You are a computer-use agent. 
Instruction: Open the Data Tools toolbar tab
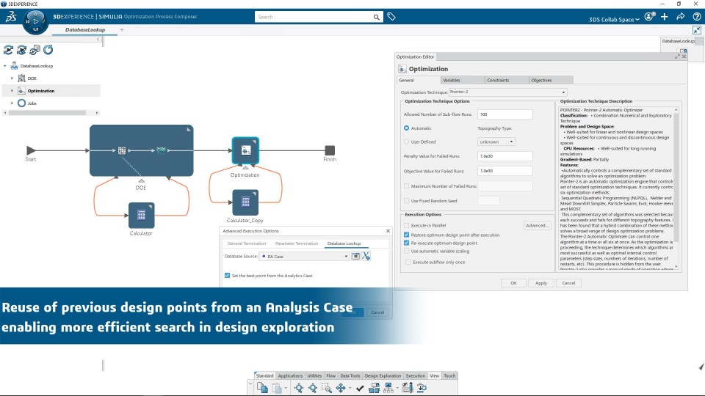[350, 375]
